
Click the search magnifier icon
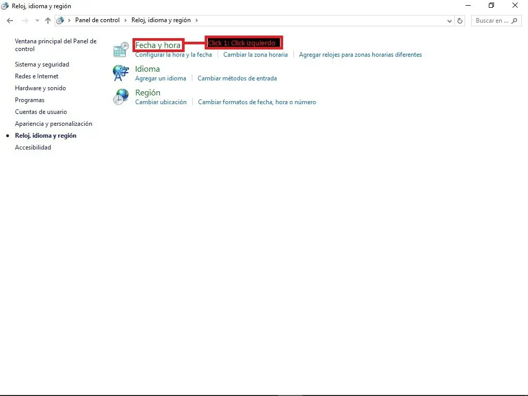[x=514, y=21]
